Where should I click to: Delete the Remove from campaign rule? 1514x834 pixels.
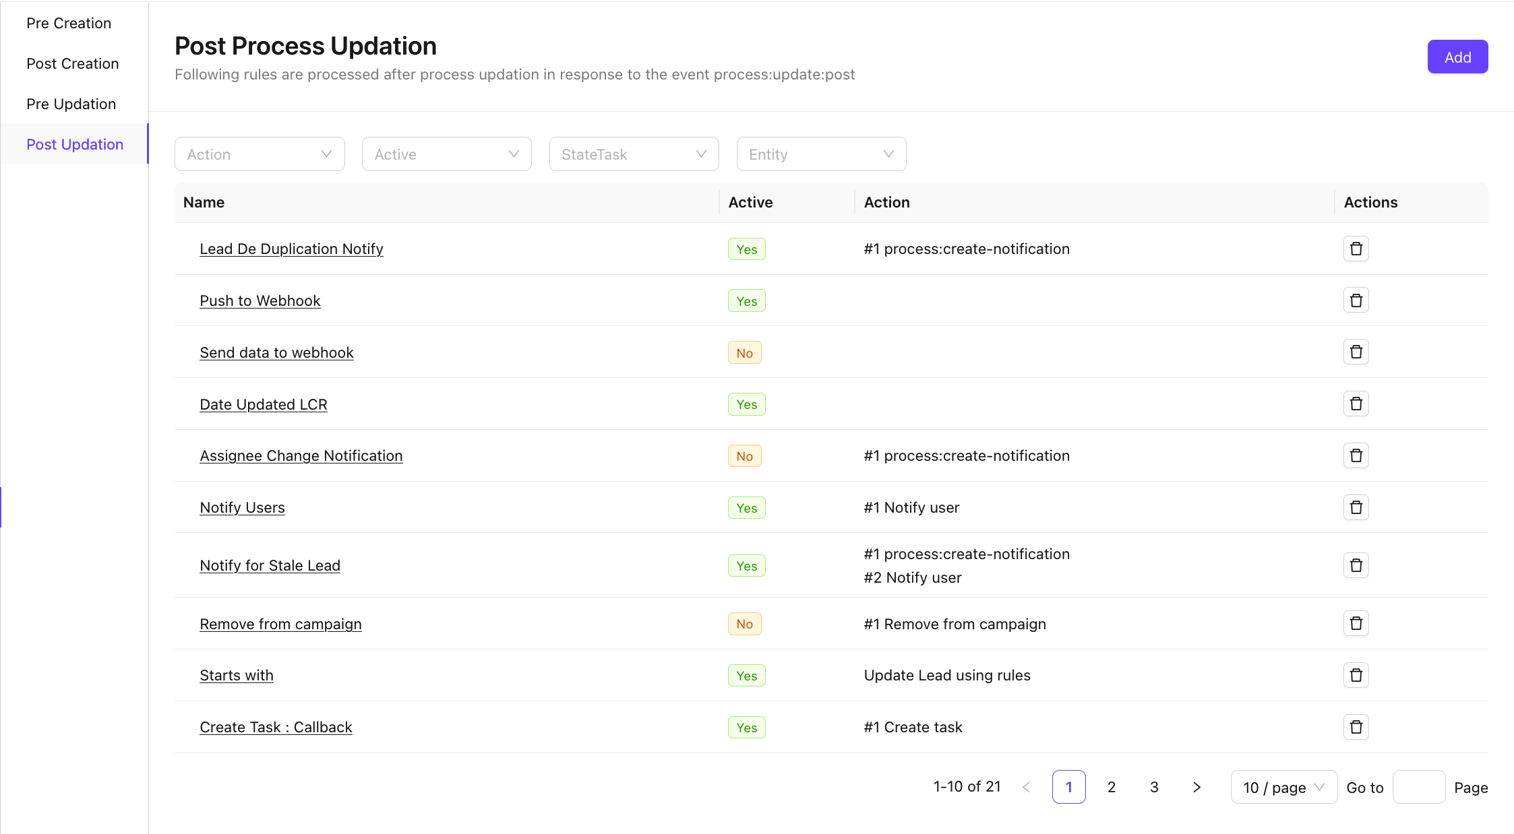tap(1356, 624)
